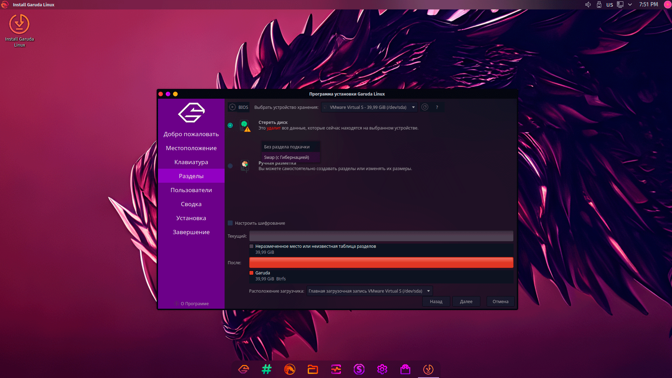Open Install Garuda Linux desktop shortcut

19,30
